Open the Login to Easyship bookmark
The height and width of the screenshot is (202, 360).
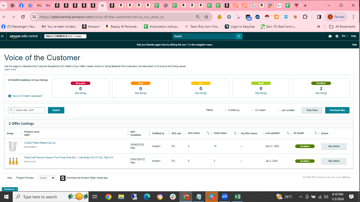[x=240, y=27]
